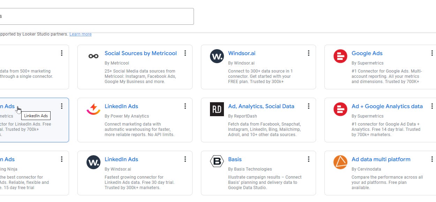The image size is (436, 202).
Task: Click description 'Illustrate campaign results' on Basis card
Action: click(265, 182)
